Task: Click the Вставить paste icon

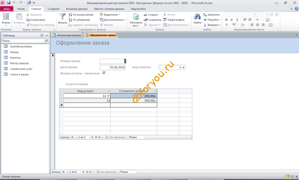Action: [19, 17]
